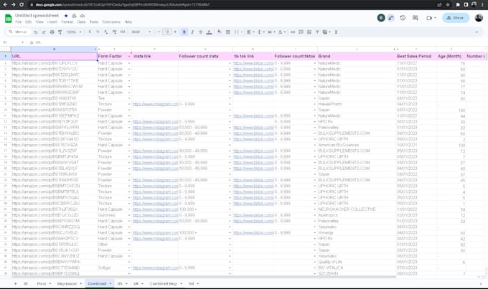Screen dimensions: 488x289
Task: Open the File menu
Action: click(19, 22)
